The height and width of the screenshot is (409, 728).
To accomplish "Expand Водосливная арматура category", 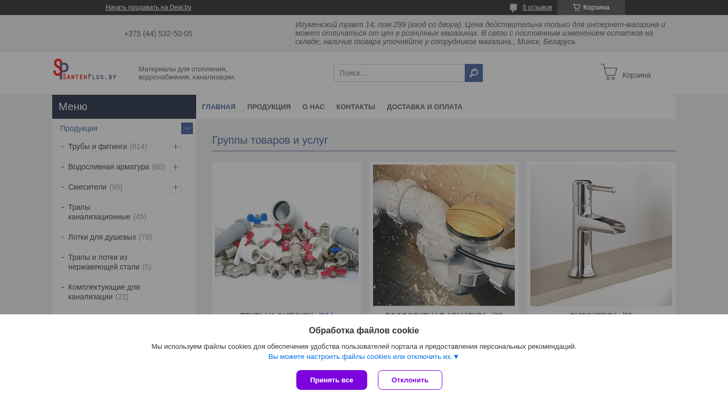I will (175, 167).
